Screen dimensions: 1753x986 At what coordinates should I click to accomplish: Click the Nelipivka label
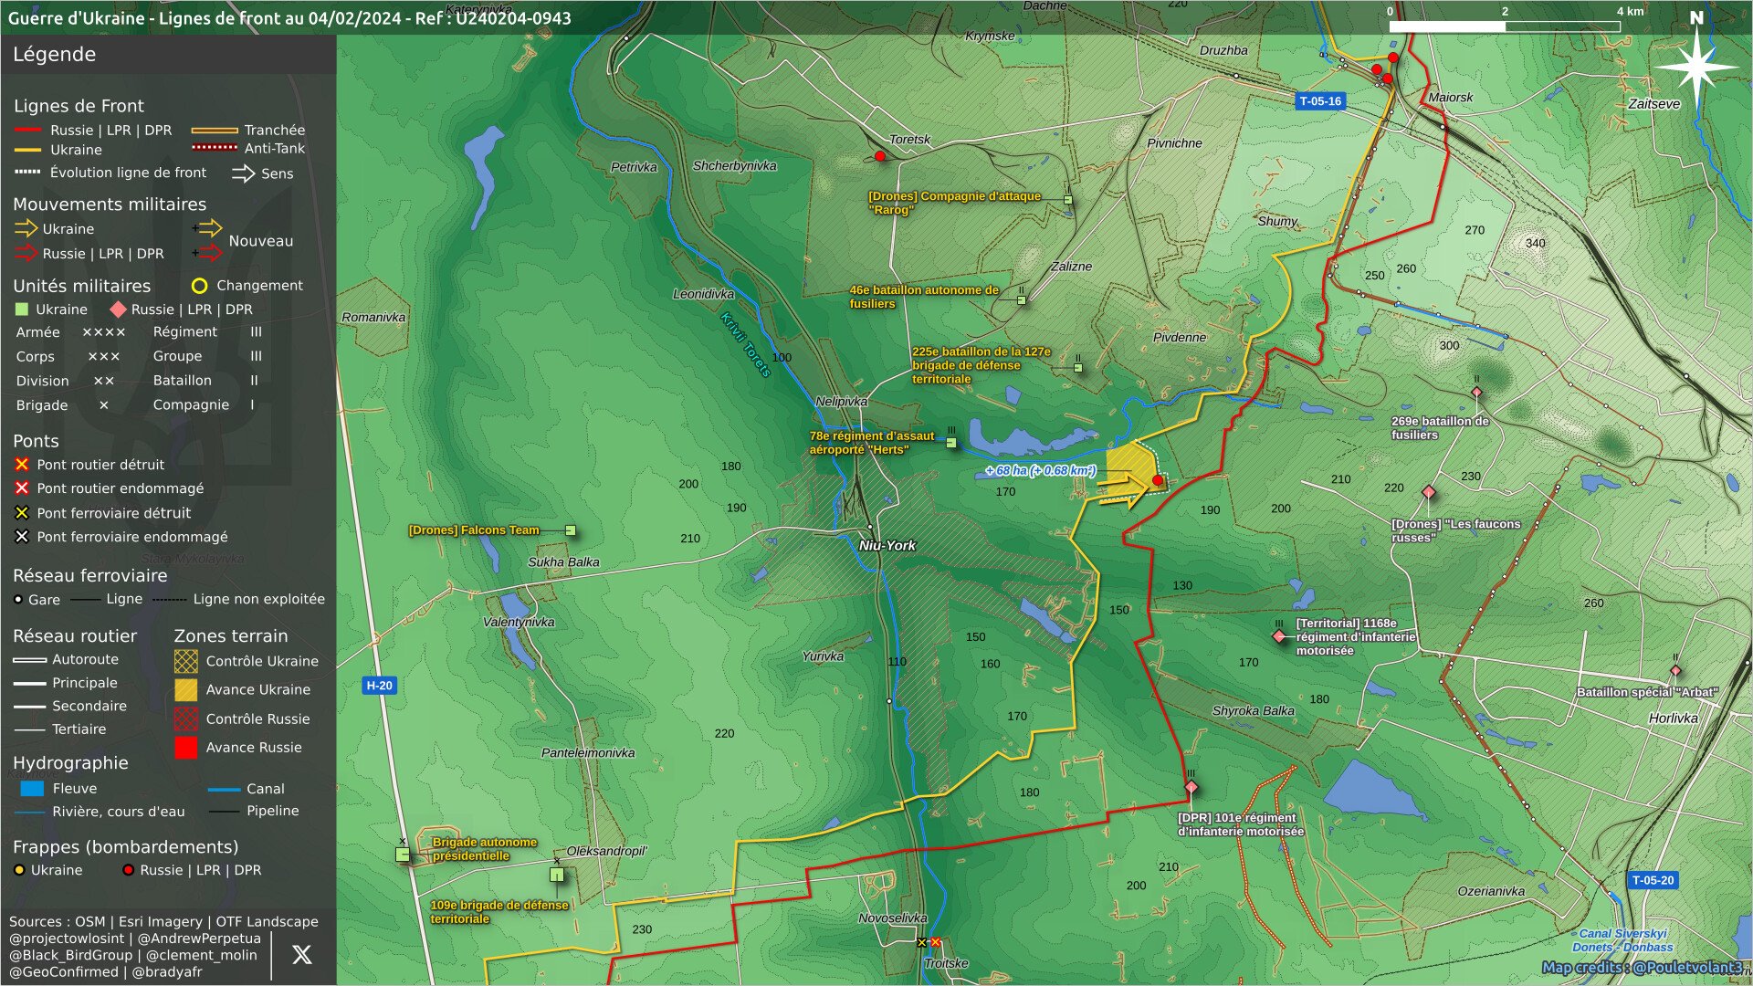pyautogui.click(x=841, y=402)
